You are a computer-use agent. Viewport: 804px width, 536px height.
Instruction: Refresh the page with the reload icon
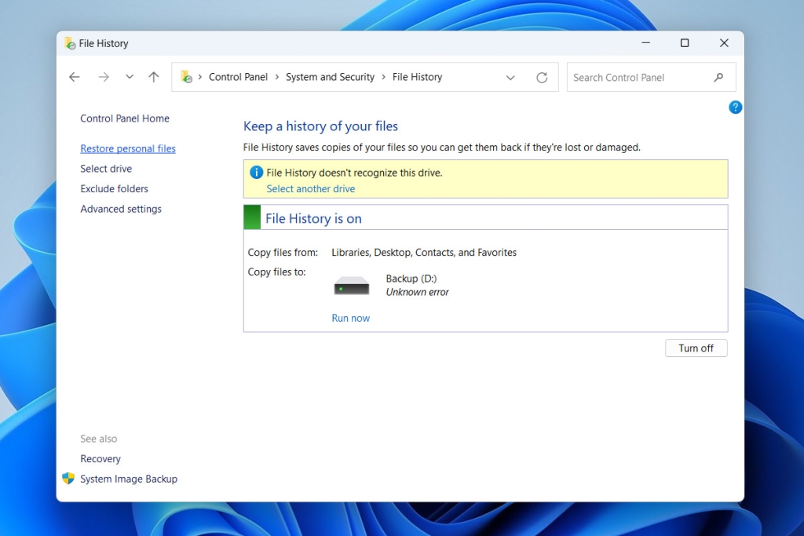[x=542, y=77]
